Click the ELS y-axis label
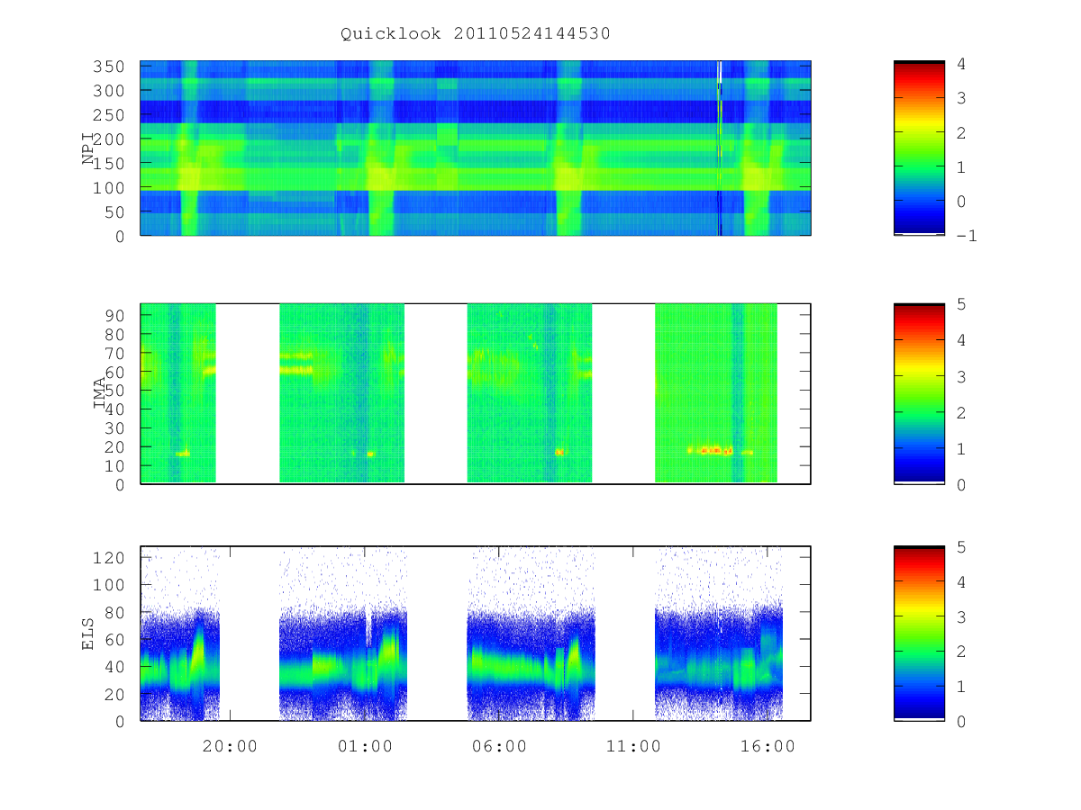The height and width of the screenshot is (810, 1081). pos(88,634)
